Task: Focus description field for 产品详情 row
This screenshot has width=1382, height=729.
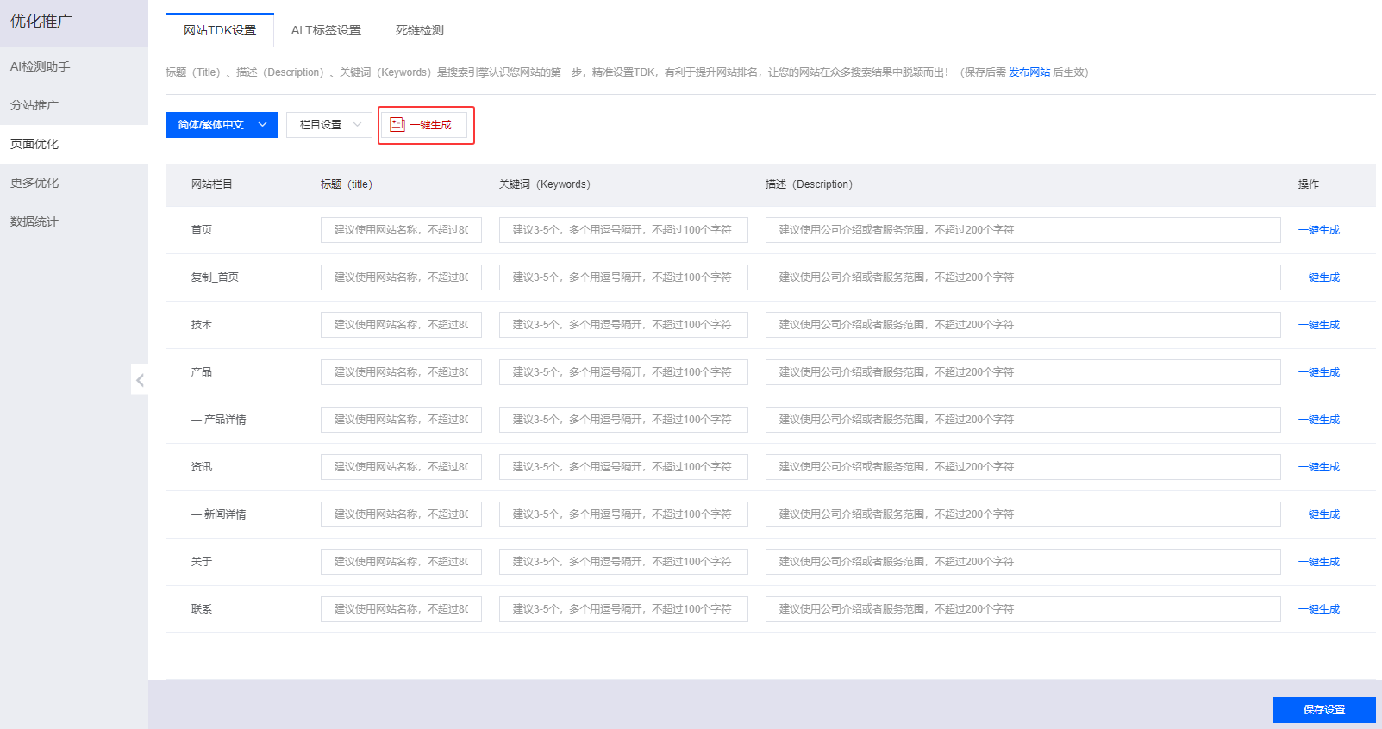Action: 1023,420
